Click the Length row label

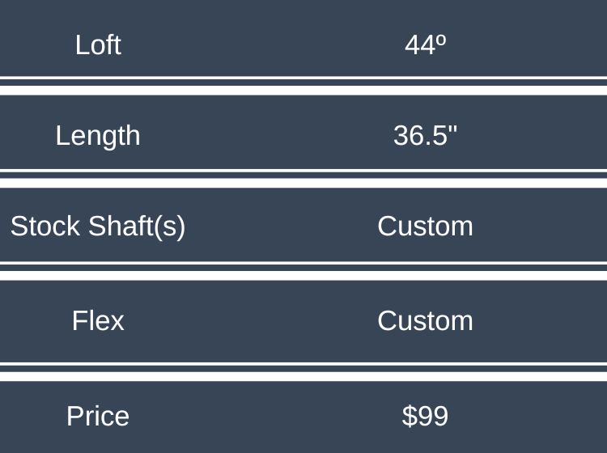pos(98,135)
